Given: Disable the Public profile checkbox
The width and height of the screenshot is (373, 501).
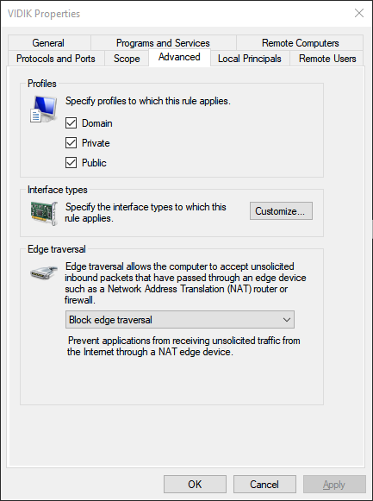Looking at the screenshot, I should 71,163.
